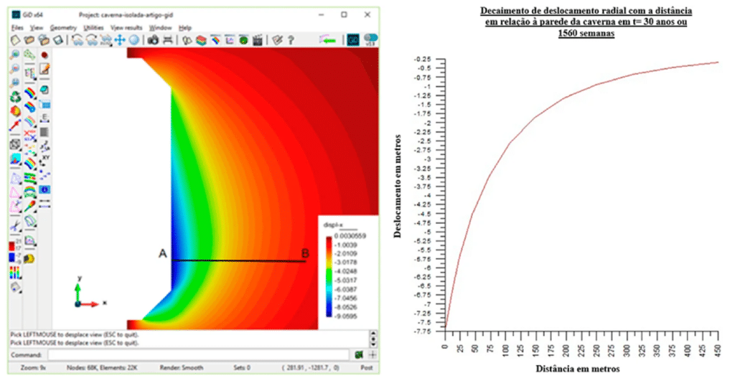Click the 'Distância em metros' axis label
The width and height of the screenshot is (735, 376).
tap(578, 369)
